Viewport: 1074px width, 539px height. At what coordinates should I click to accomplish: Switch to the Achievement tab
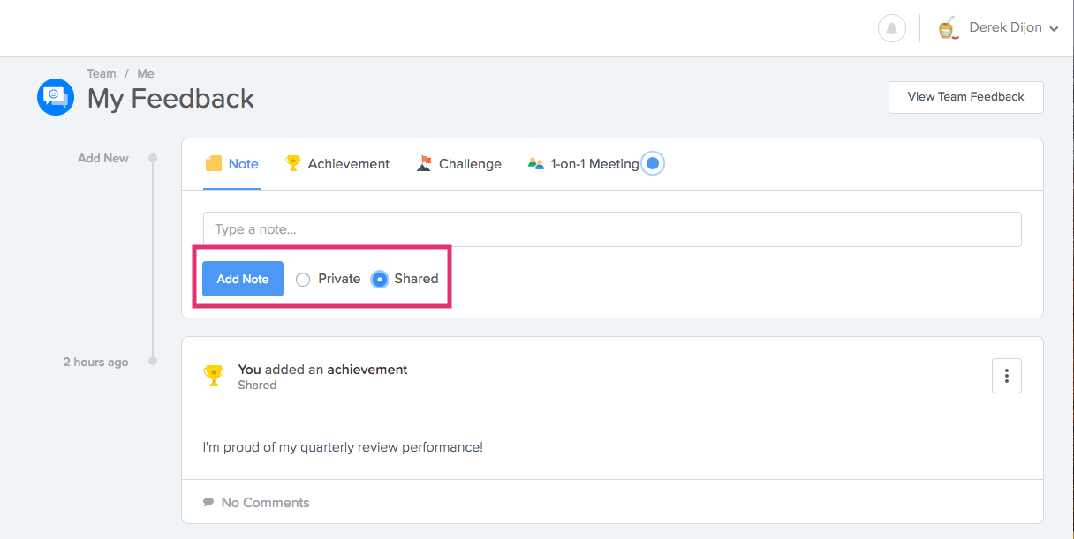tap(337, 164)
